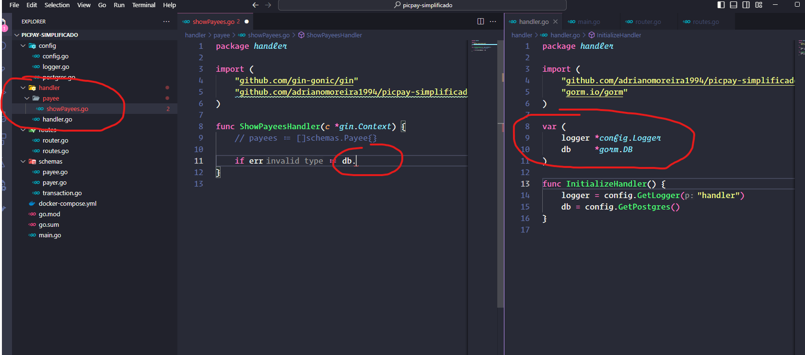Switch to the routes.go editor tab
The width and height of the screenshot is (805, 355).
point(706,22)
